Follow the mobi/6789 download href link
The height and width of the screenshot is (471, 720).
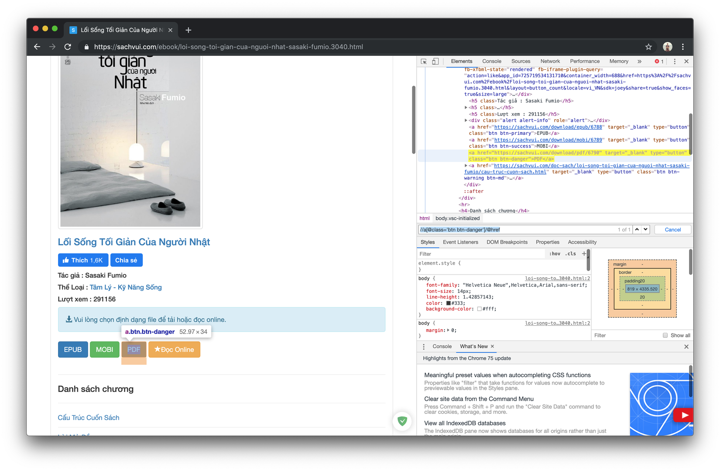(x=548, y=140)
